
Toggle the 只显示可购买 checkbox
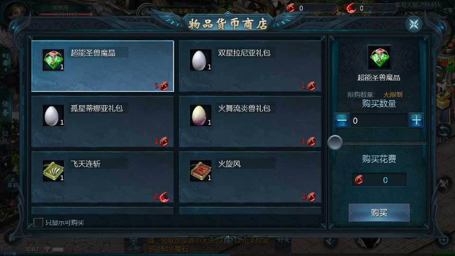38,223
